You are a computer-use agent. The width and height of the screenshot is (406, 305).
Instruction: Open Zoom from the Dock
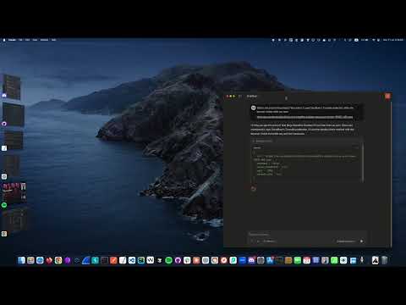click(242, 260)
